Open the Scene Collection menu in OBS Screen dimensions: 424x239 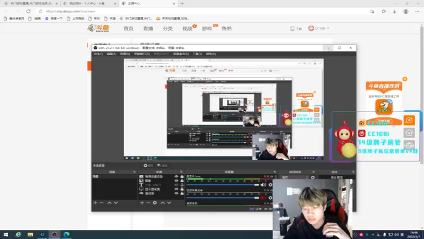(x=181, y=54)
